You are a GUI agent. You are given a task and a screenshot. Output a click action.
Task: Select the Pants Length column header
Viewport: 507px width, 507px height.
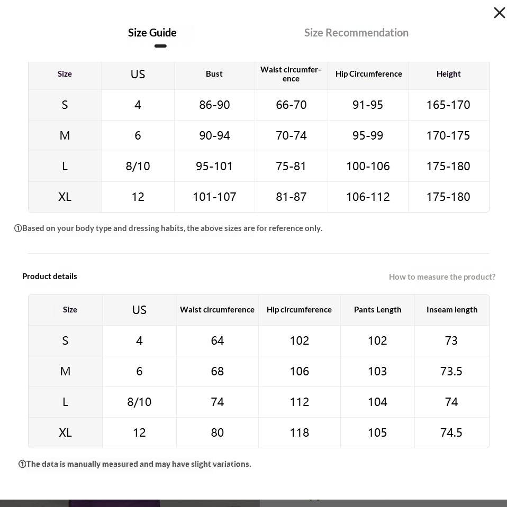pos(377,310)
